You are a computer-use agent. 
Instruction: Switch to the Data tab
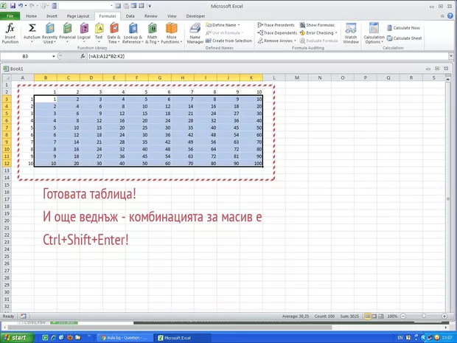coord(130,16)
